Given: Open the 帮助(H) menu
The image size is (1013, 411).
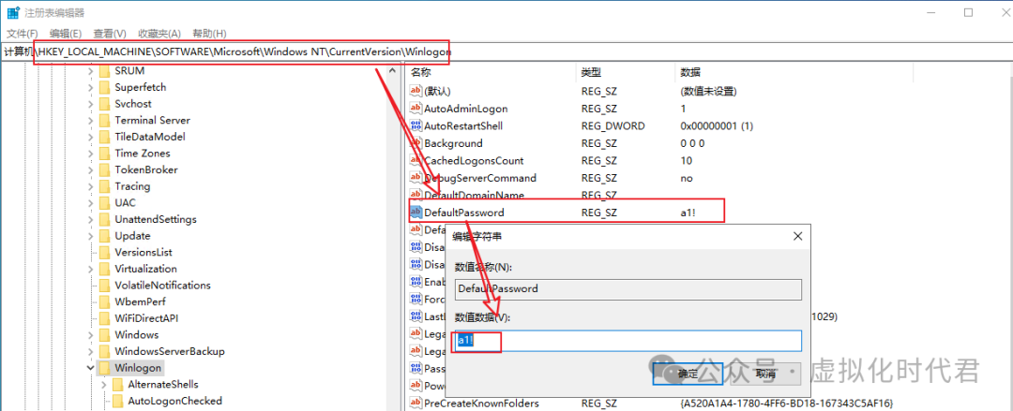Looking at the screenshot, I should pyautogui.click(x=209, y=34).
